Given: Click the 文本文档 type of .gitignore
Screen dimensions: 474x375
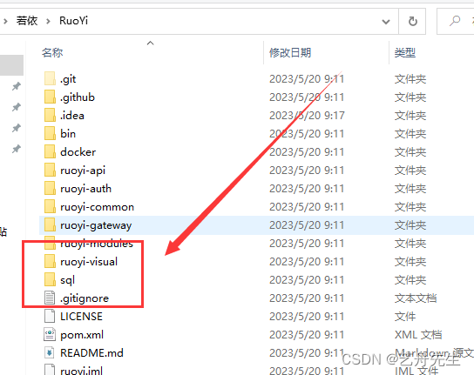Looking at the screenshot, I should tap(416, 298).
